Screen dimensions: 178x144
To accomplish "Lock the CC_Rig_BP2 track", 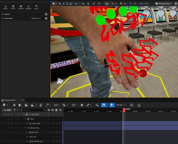I will [8, 115].
